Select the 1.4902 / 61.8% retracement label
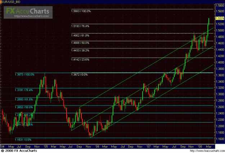225x153 pixels. 80,35
